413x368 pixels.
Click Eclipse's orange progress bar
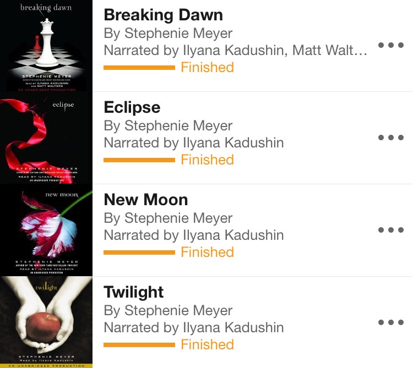click(139, 160)
